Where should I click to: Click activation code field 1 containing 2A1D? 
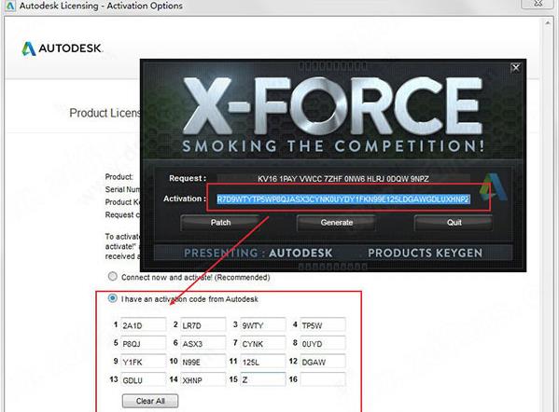coord(144,325)
